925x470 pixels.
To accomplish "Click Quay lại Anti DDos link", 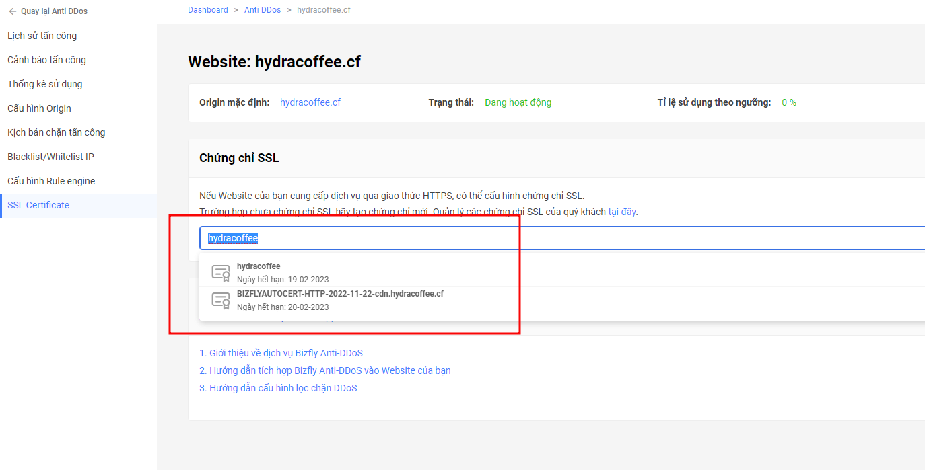I will (54, 11).
